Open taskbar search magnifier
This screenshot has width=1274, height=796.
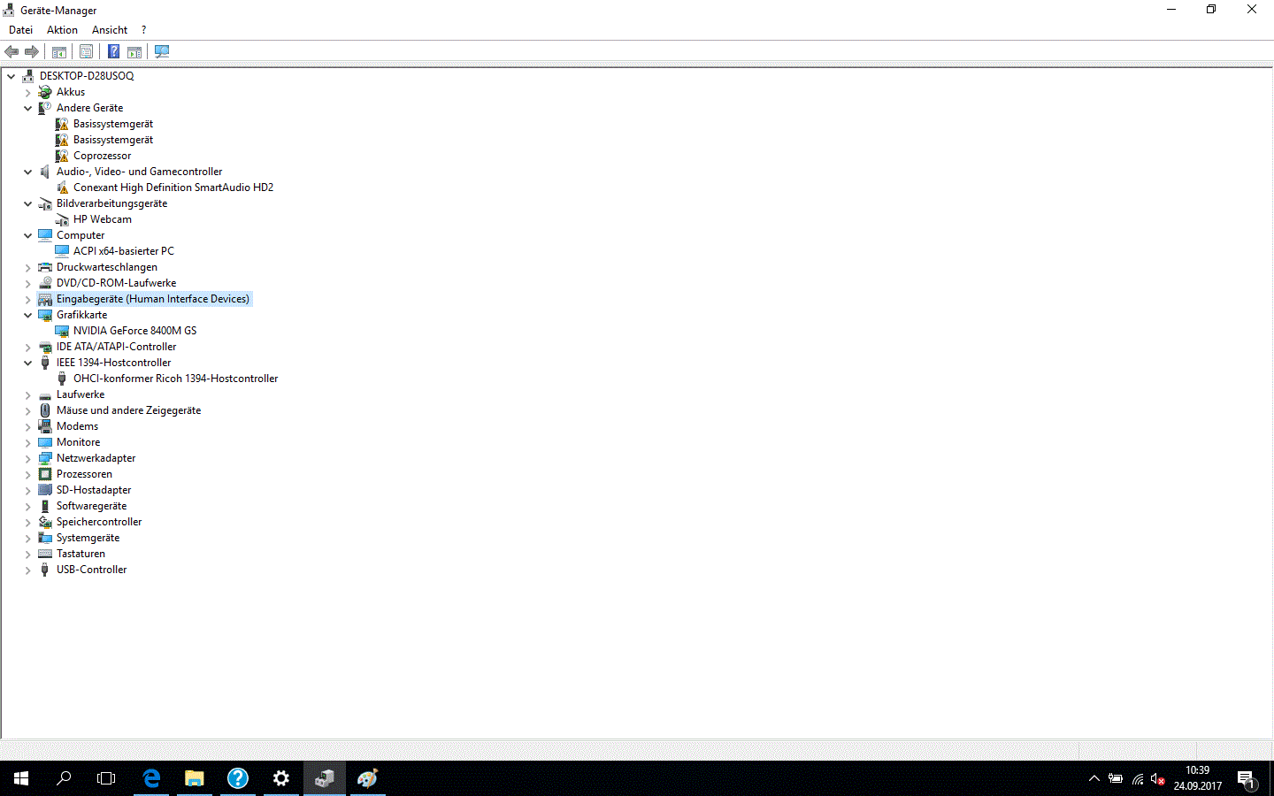pyautogui.click(x=64, y=778)
